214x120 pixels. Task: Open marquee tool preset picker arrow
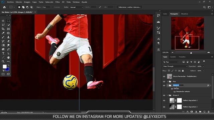pos(14,7)
